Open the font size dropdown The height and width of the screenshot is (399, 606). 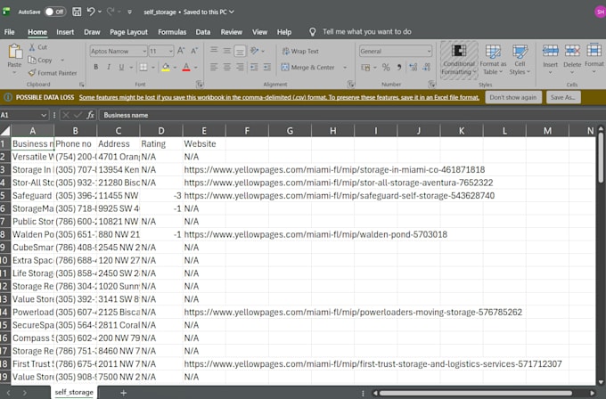point(170,51)
